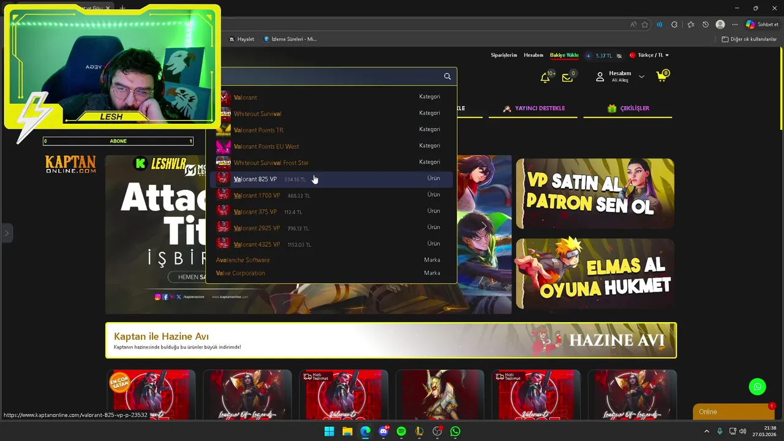Open WhatsApp from taskbar

coord(455,431)
